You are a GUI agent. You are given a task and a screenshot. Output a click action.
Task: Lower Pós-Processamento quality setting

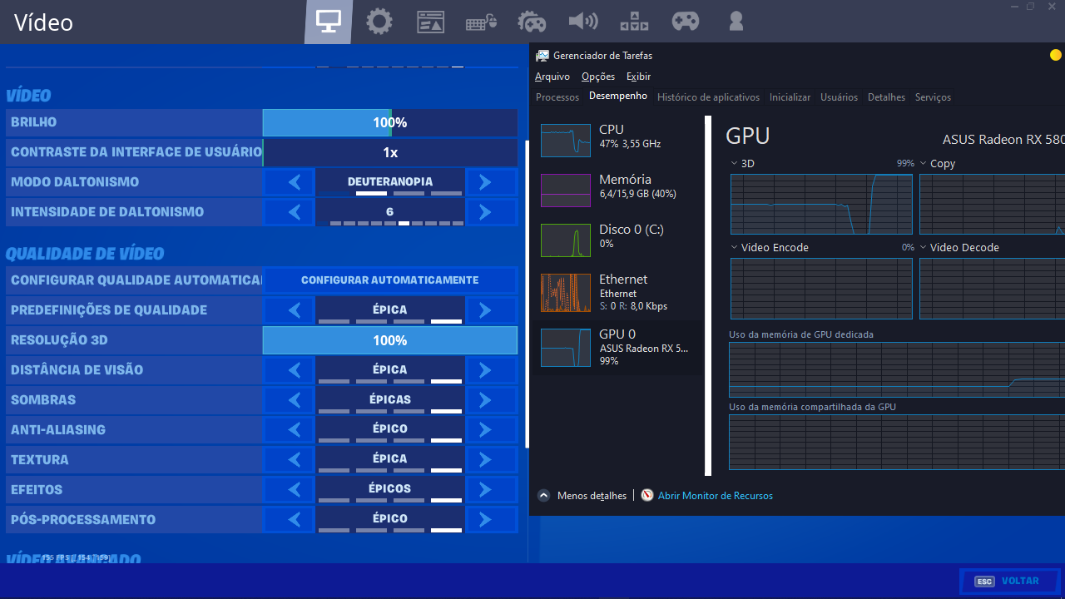point(289,520)
